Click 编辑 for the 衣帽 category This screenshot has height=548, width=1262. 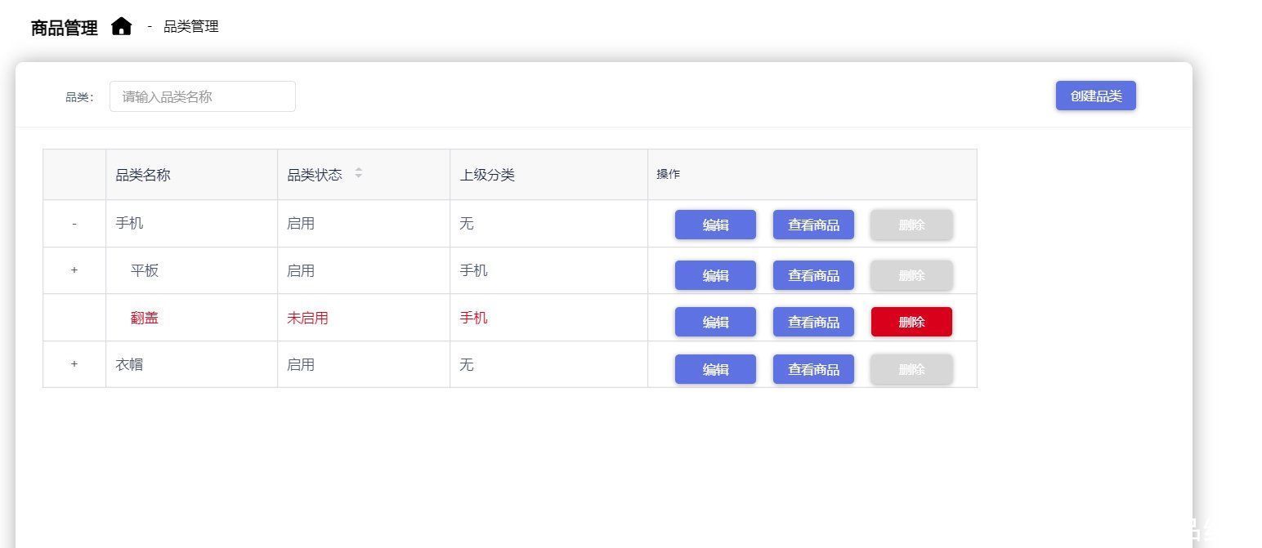(x=714, y=368)
